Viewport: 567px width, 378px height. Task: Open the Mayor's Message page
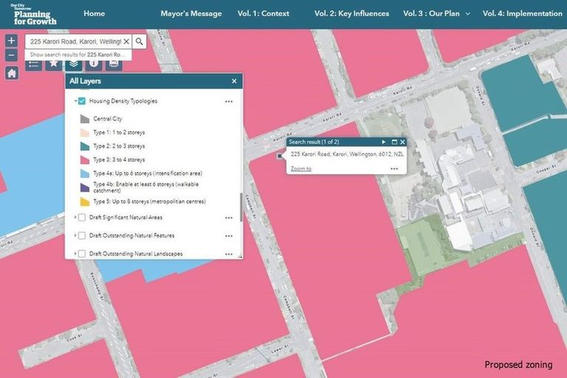pyautogui.click(x=191, y=13)
